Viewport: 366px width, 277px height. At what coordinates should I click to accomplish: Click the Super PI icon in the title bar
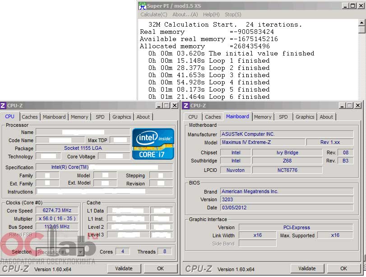pyautogui.click(x=141, y=6)
